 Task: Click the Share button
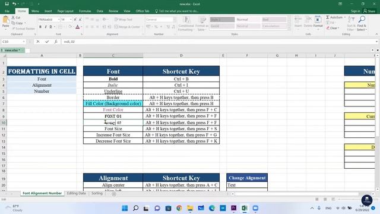369,11
